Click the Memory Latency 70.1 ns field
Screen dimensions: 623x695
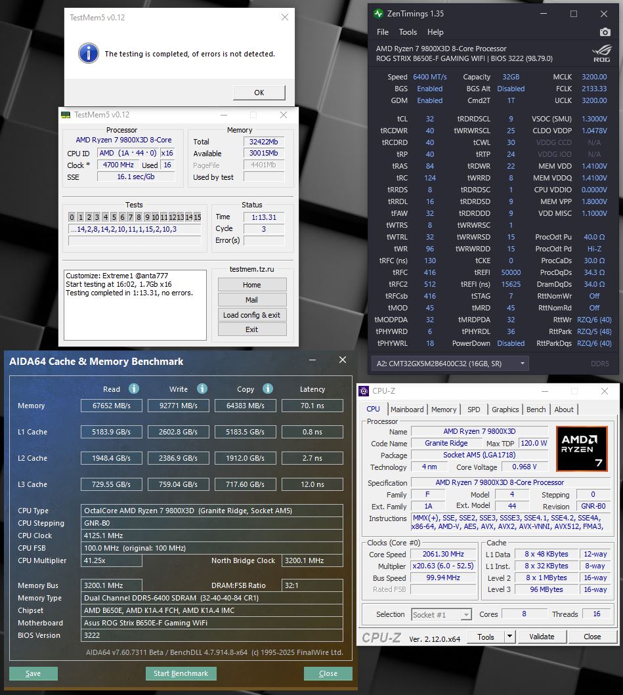[312, 406]
